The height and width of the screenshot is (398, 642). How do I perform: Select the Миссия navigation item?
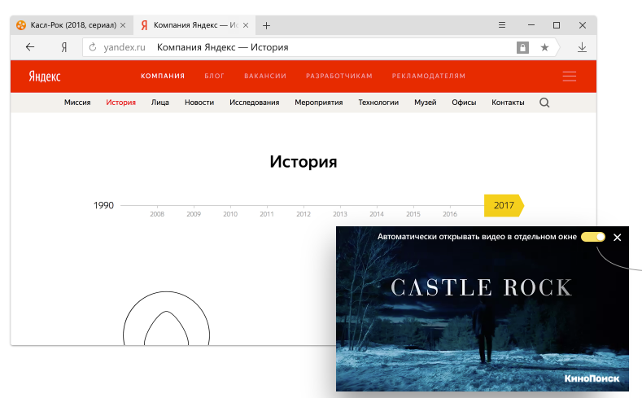click(x=77, y=103)
